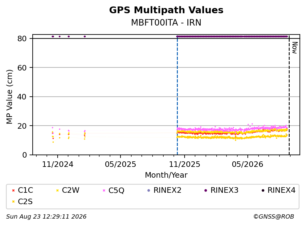306x226 pixels.
Task: Click the timestamp Sun Aug 23 12:29:11 2026
Action: click(46, 217)
